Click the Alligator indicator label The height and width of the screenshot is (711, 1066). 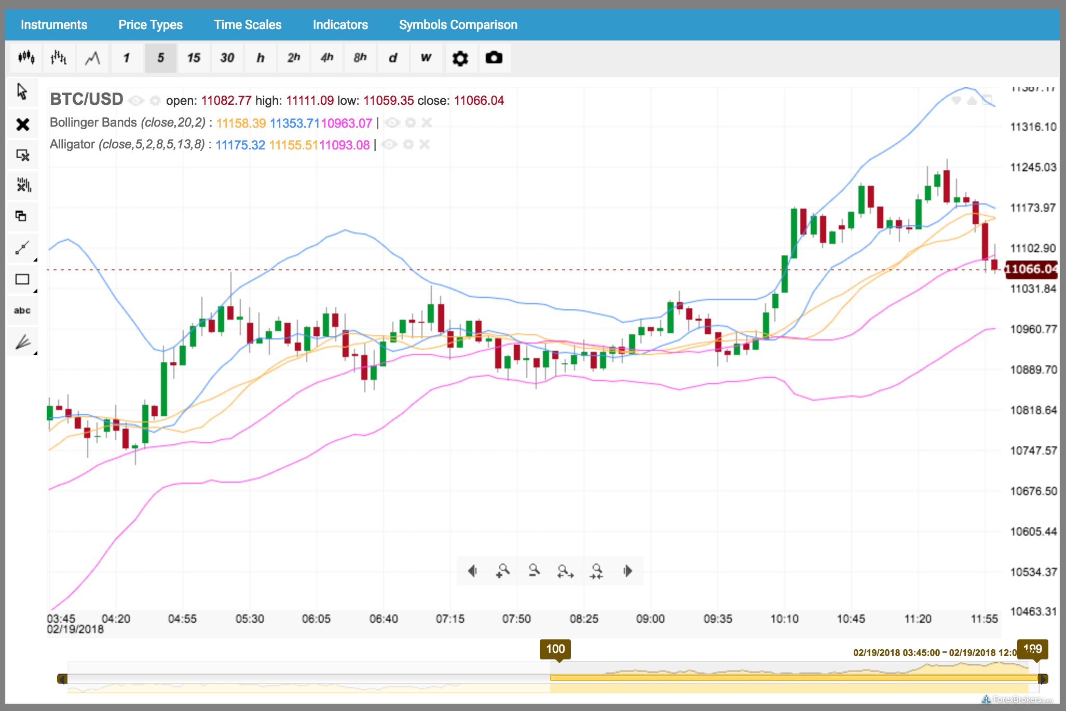click(127, 144)
